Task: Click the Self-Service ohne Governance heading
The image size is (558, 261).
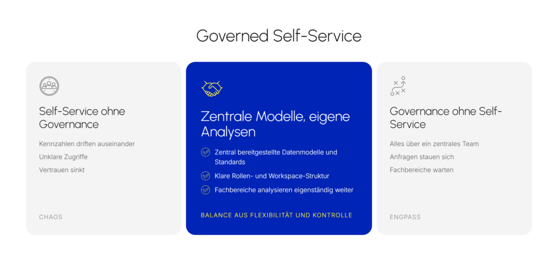Action: pos(82,118)
